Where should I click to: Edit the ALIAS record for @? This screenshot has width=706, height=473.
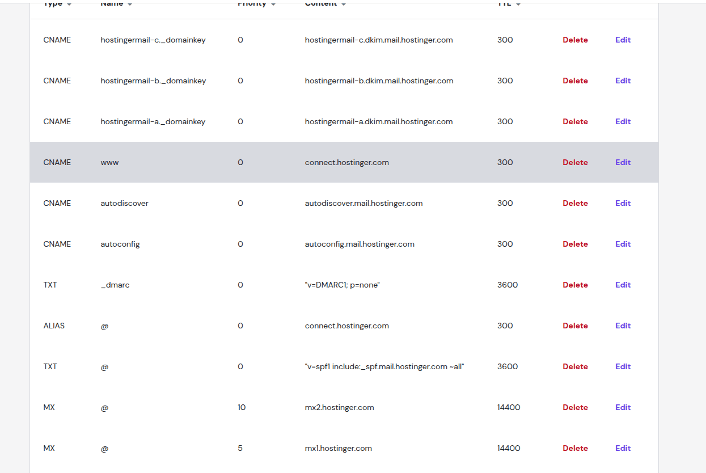623,326
